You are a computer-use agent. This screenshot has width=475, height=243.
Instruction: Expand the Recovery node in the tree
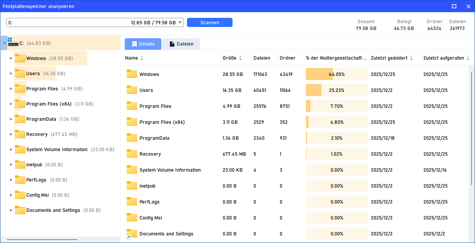coord(11,134)
